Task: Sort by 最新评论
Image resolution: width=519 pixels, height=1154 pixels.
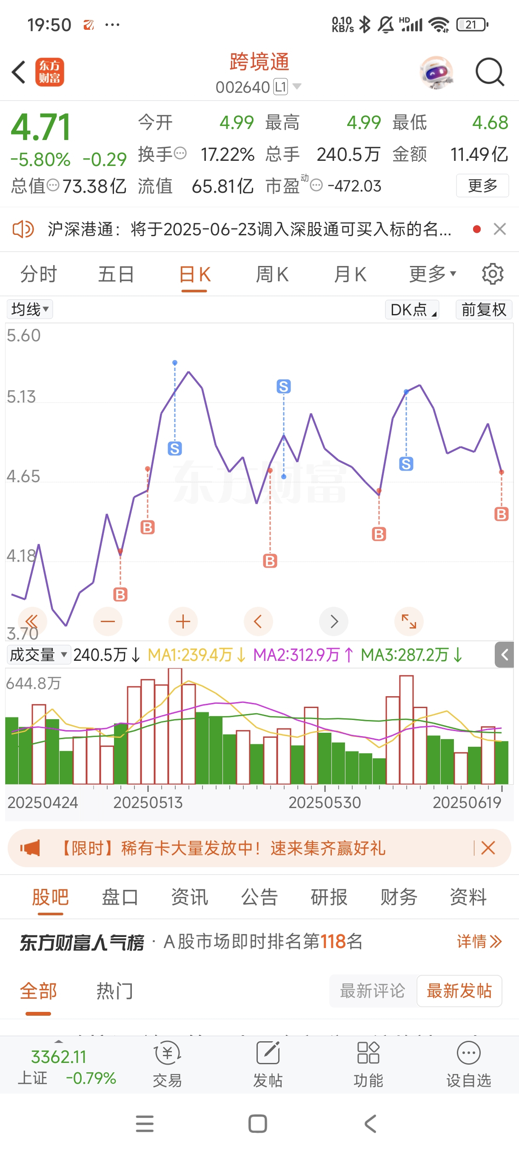Action: tap(372, 991)
